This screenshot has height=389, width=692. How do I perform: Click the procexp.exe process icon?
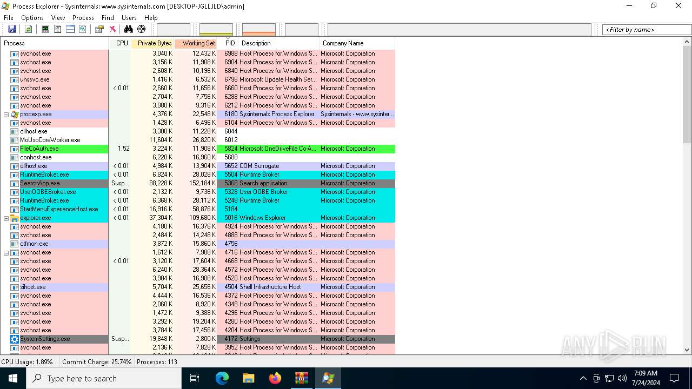click(15, 114)
